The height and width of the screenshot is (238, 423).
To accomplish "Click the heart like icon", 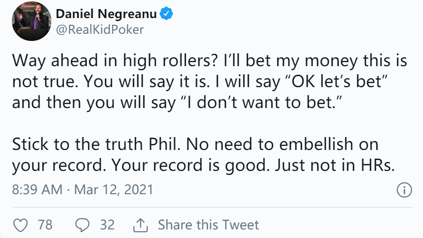I will (x=20, y=225).
